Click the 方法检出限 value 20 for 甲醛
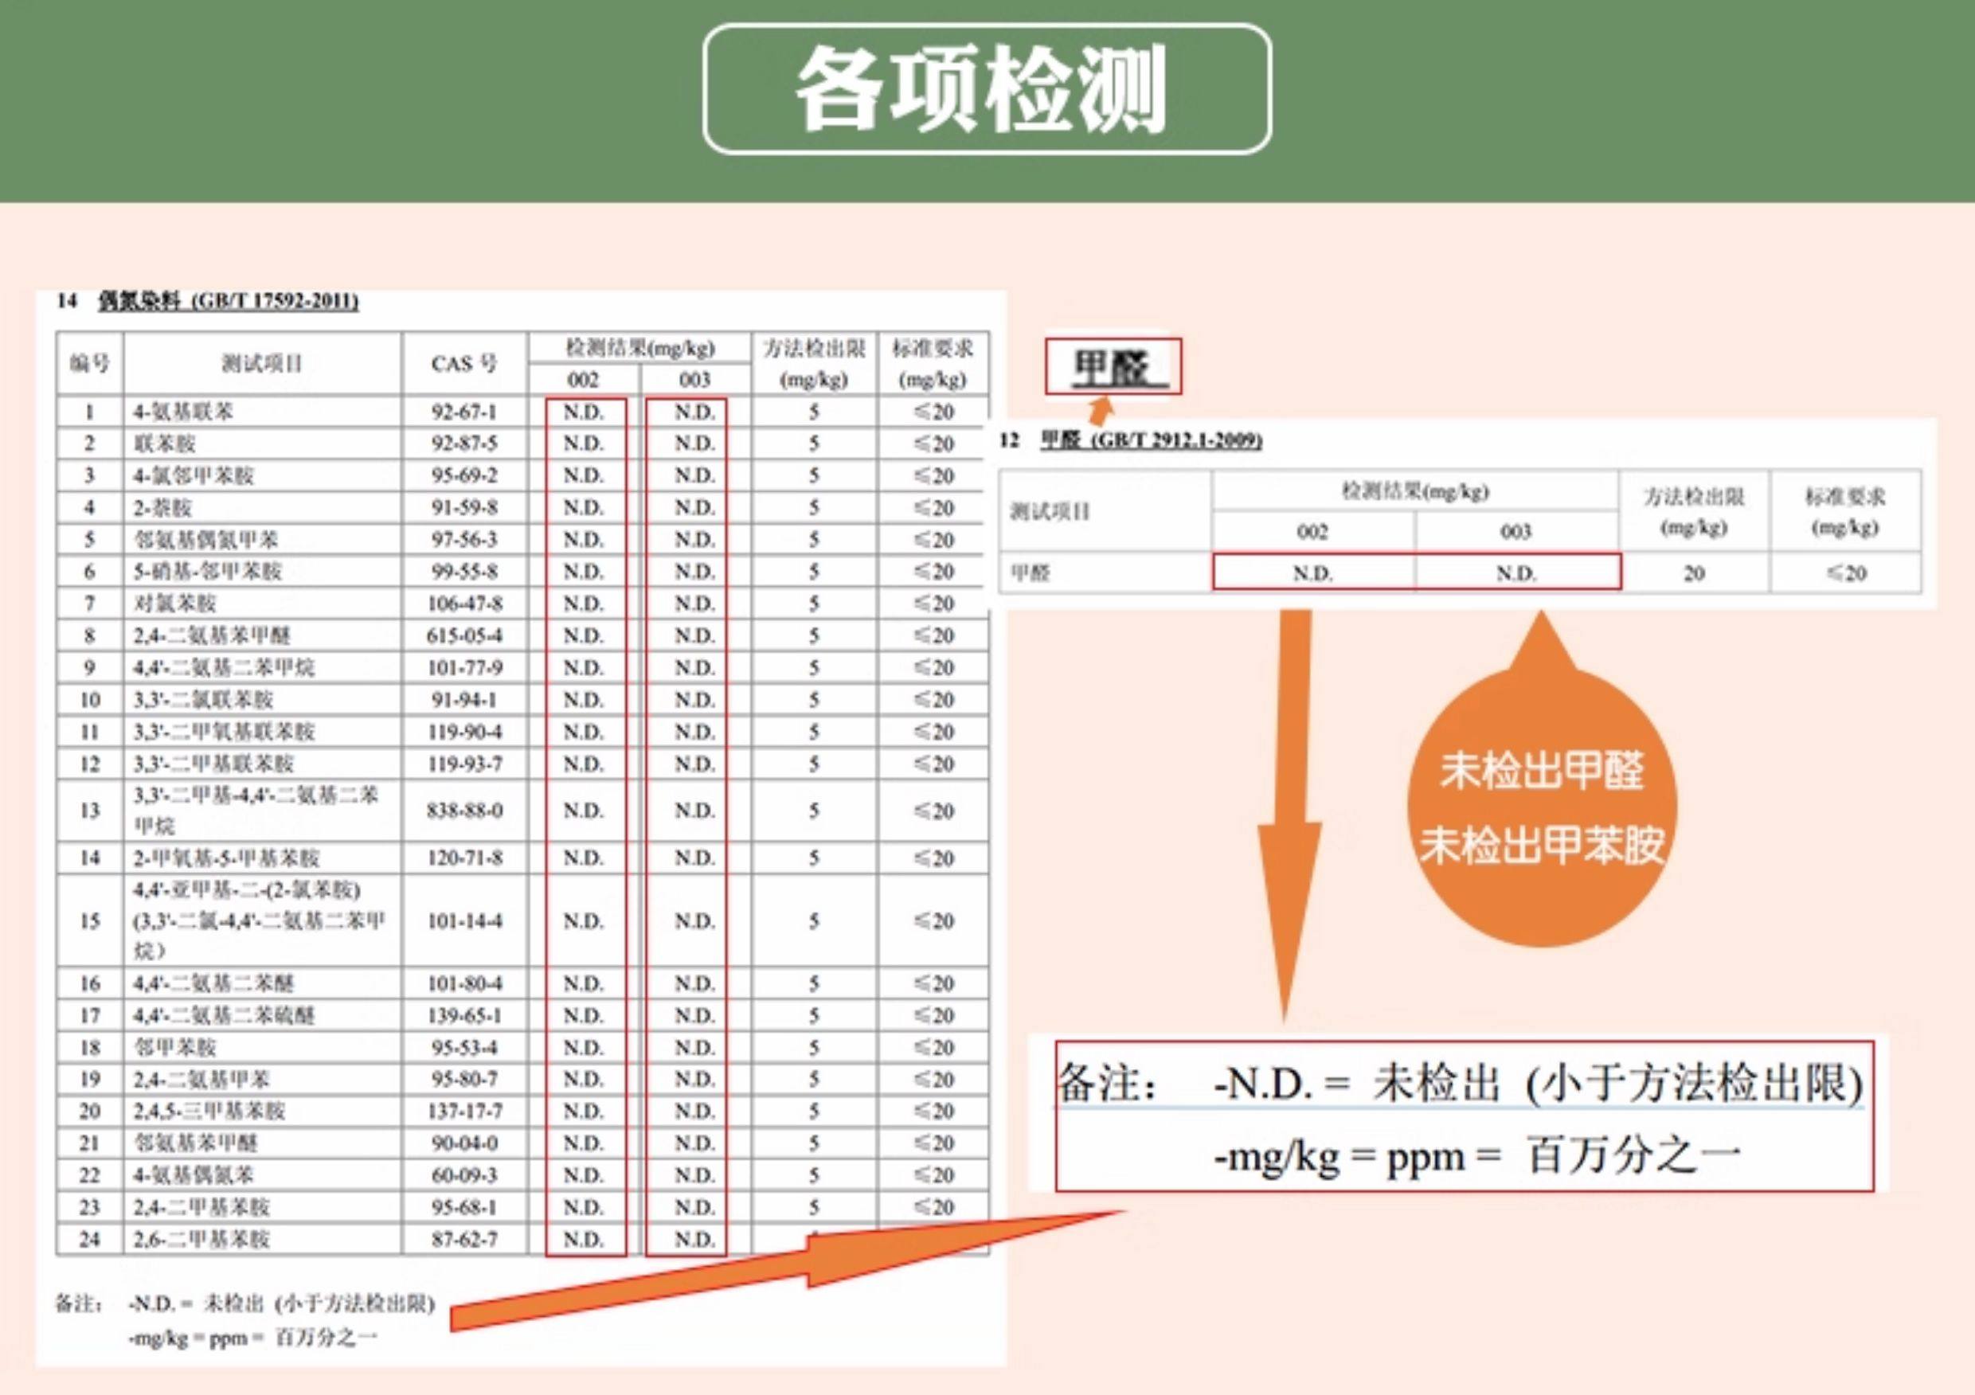 1693,573
